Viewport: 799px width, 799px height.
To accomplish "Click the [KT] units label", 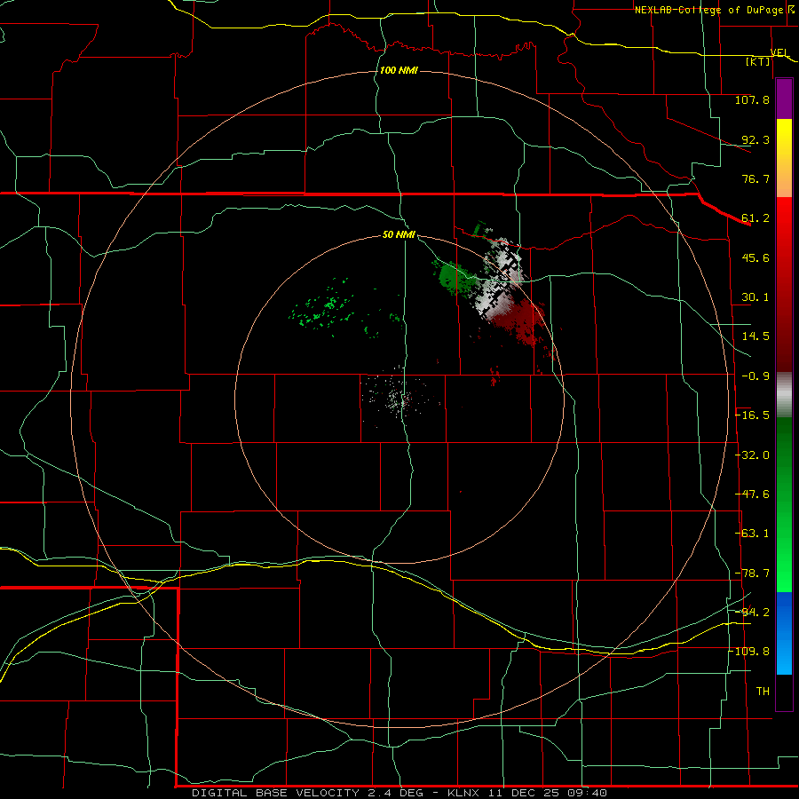I will pyautogui.click(x=758, y=61).
